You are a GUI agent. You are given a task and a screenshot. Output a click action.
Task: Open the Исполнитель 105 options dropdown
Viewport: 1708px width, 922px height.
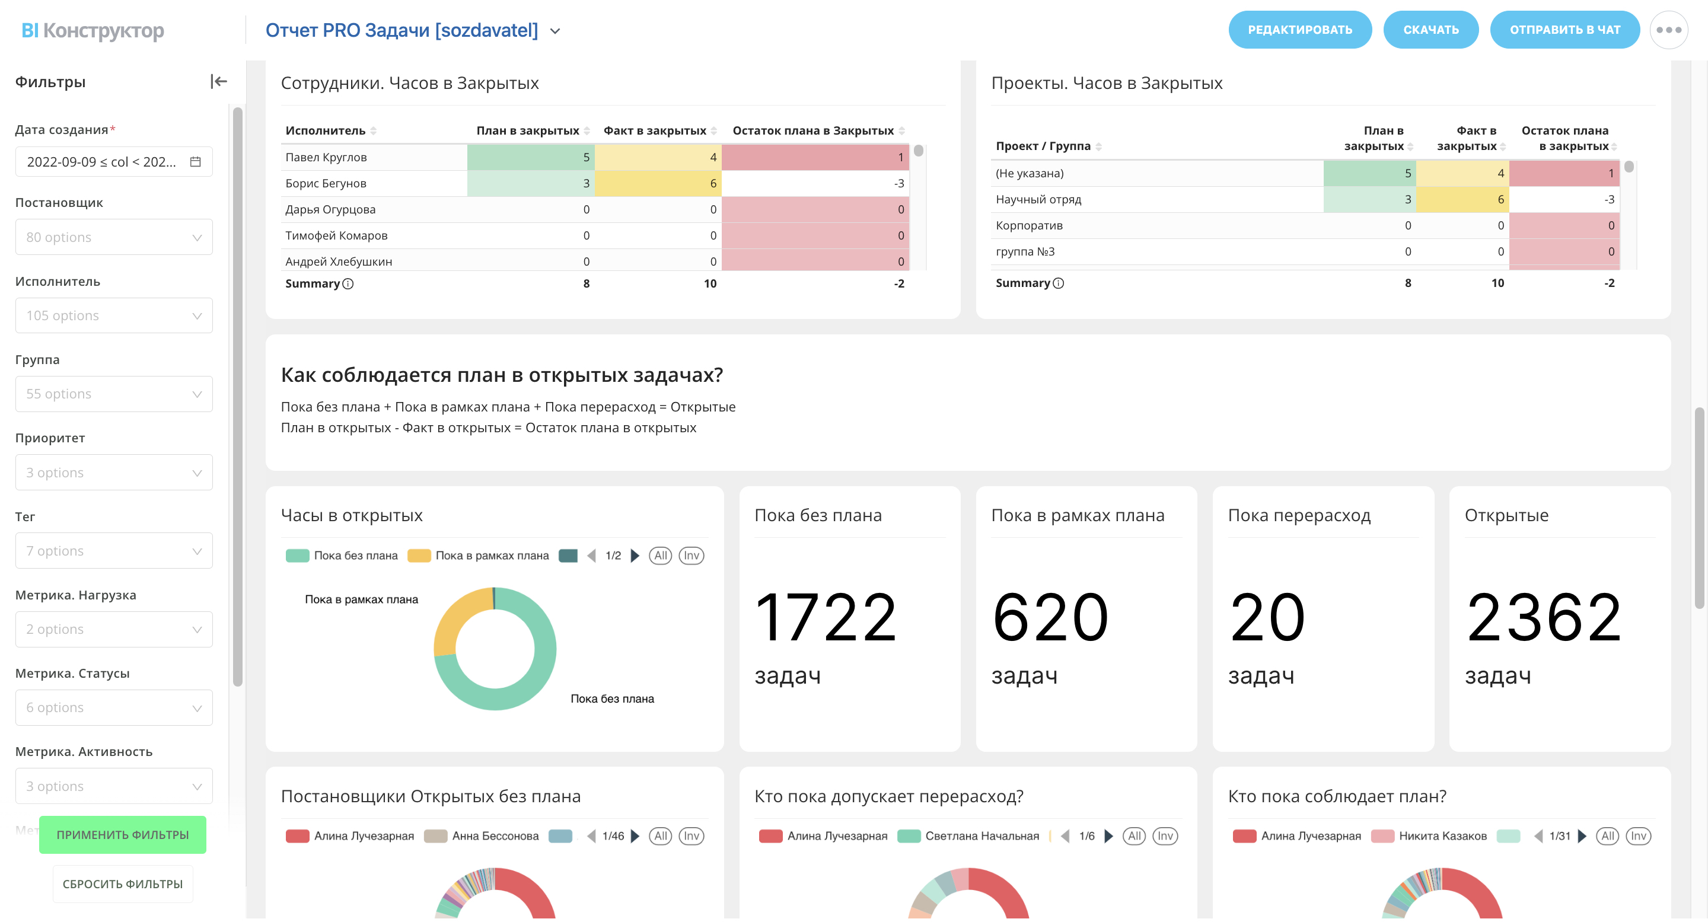pos(113,315)
